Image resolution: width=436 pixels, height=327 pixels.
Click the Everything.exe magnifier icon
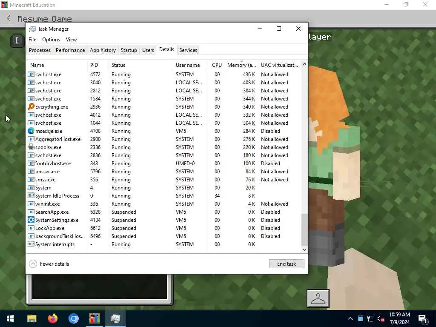31,107
